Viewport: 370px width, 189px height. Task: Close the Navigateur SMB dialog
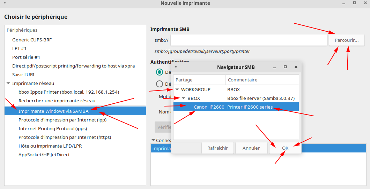296,67
